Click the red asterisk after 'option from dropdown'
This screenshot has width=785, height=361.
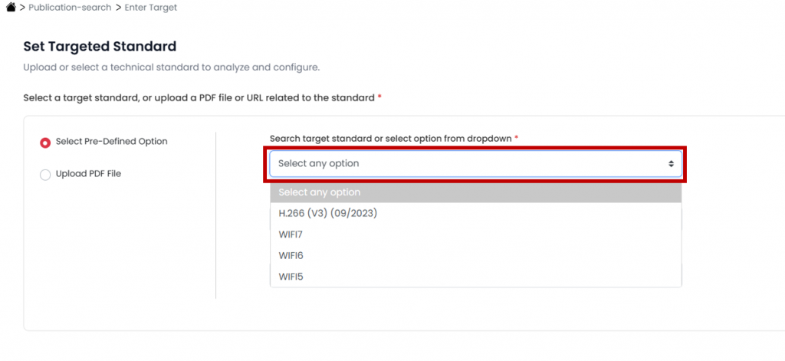[517, 137]
